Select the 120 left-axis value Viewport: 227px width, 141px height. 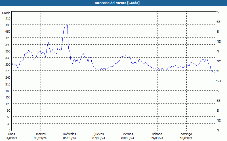pos(8,104)
